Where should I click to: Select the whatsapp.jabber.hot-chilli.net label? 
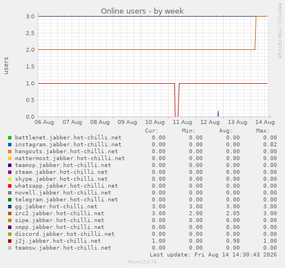click(67, 186)
